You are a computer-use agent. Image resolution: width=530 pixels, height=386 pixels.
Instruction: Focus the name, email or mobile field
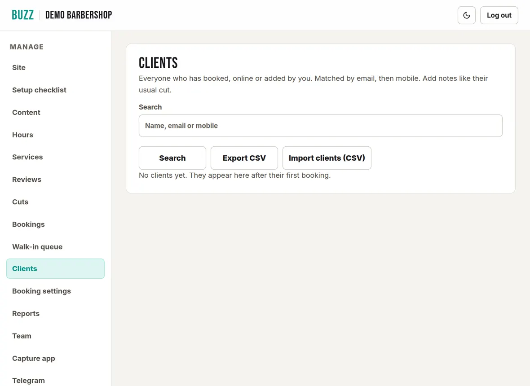pos(320,126)
